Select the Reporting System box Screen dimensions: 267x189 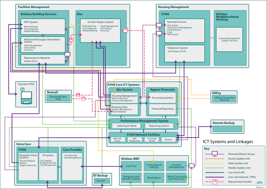coord(159,126)
